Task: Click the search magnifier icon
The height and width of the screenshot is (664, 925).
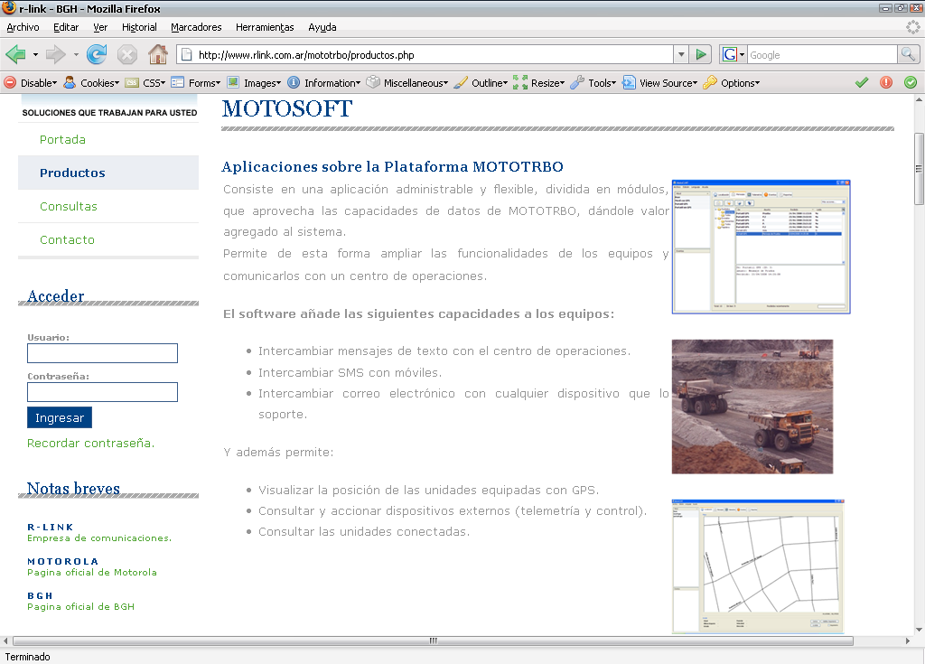Action: [x=908, y=55]
